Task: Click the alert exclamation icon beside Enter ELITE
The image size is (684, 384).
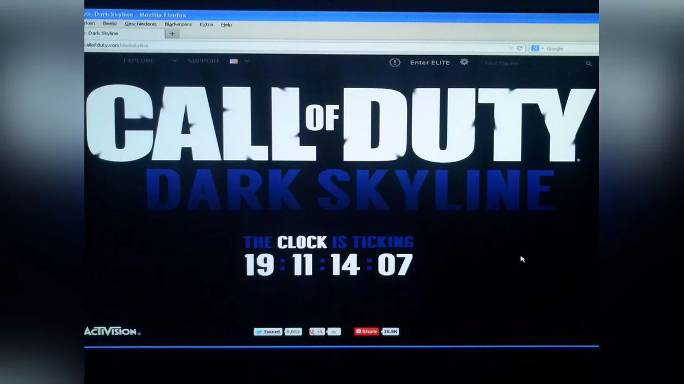Action: [394, 63]
